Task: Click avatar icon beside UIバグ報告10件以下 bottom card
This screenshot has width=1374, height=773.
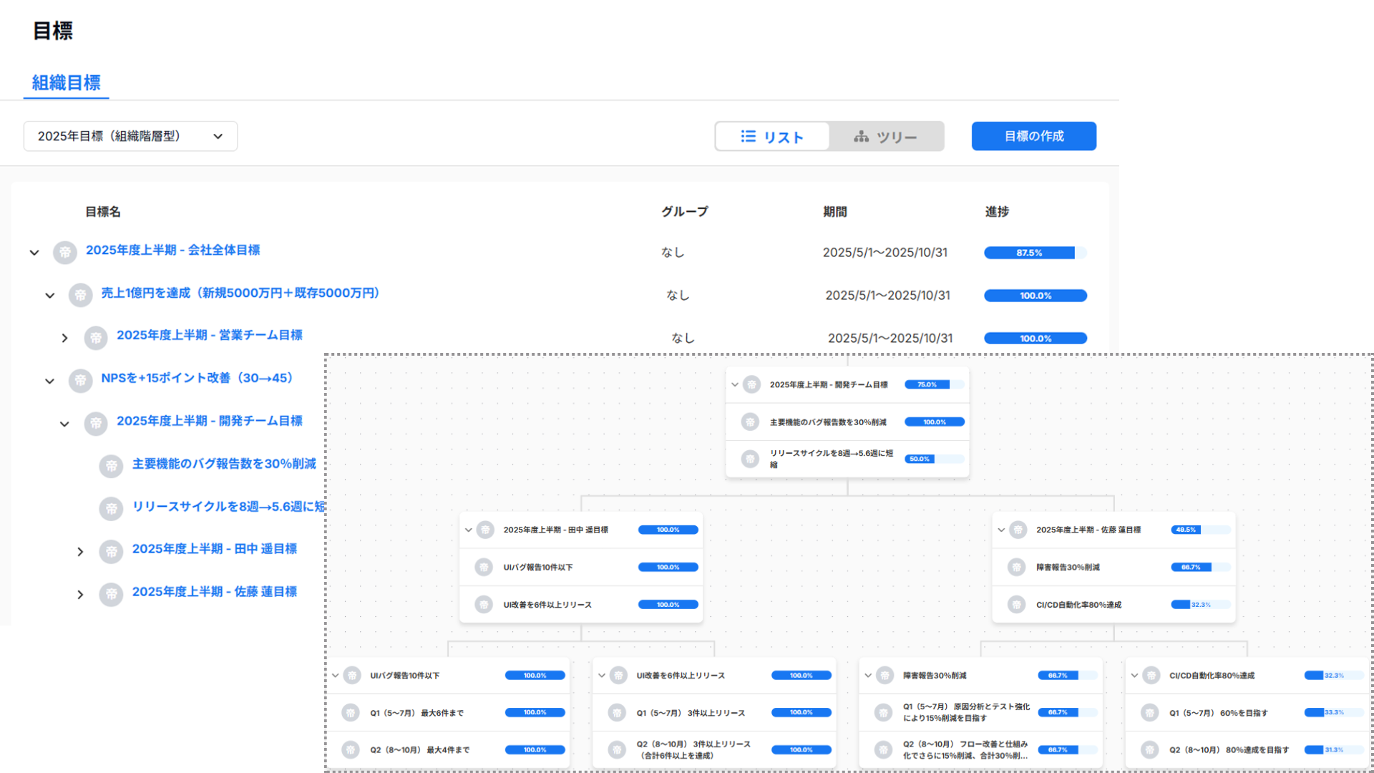Action: [351, 675]
